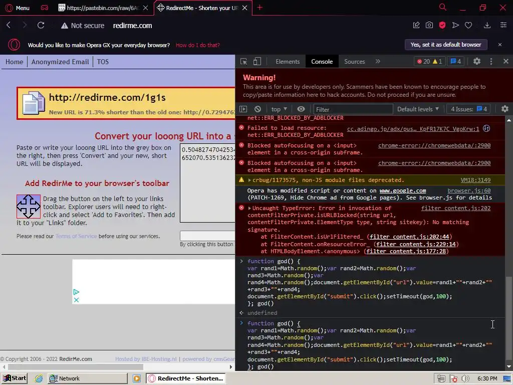This screenshot has width=513, height=385.
Task: Toggle the console sidebar icon
Action: (243, 109)
